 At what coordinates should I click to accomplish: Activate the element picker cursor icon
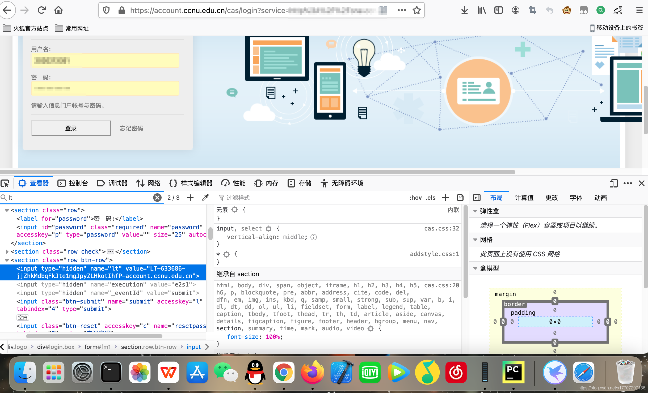pyautogui.click(x=5, y=183)
